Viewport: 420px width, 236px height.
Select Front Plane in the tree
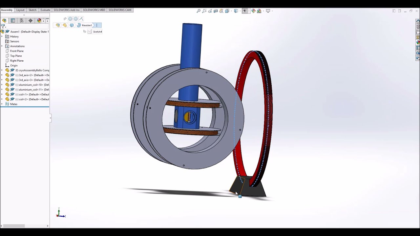coord(14,51)
